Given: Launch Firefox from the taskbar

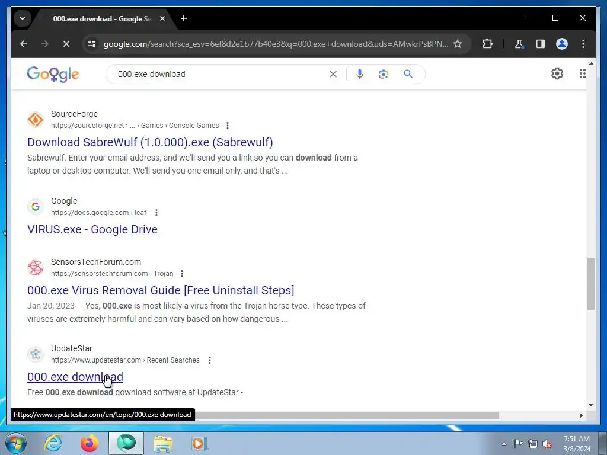Looking at the screenshot, I should pyautogui.click(x=90, y=443).
